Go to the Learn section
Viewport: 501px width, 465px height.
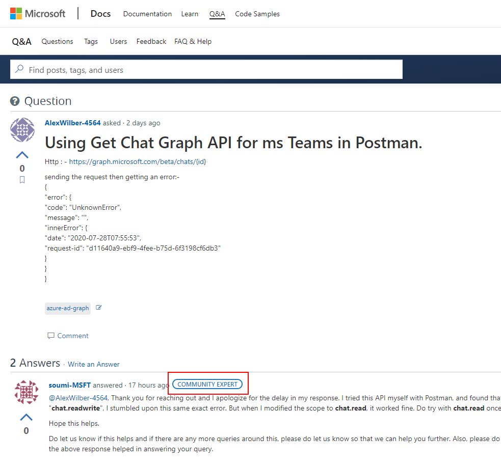pyautogui.click(x=190, y=14)
